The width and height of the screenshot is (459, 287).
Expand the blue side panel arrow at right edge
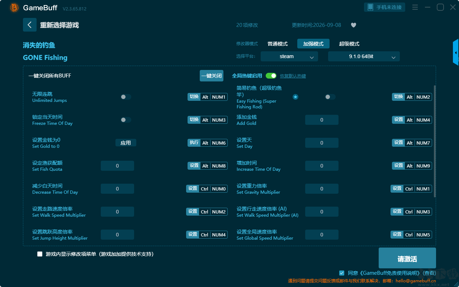(x=456, y=52)
